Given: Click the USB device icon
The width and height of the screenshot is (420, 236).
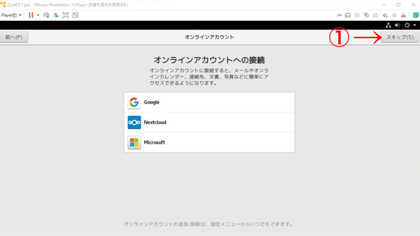Looking at the screenshot, I should coord(403,15).
